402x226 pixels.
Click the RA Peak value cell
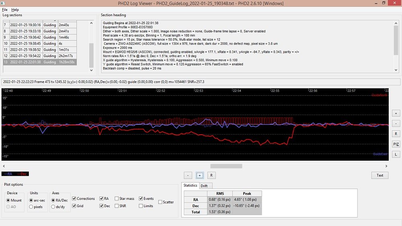click(x=247, y=199)
